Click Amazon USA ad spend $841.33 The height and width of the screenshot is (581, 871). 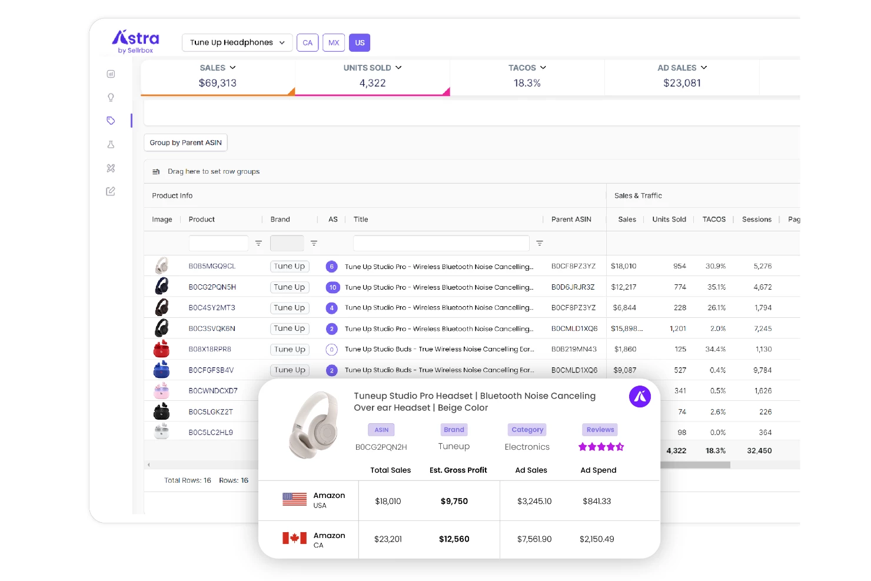coord(597,502)
